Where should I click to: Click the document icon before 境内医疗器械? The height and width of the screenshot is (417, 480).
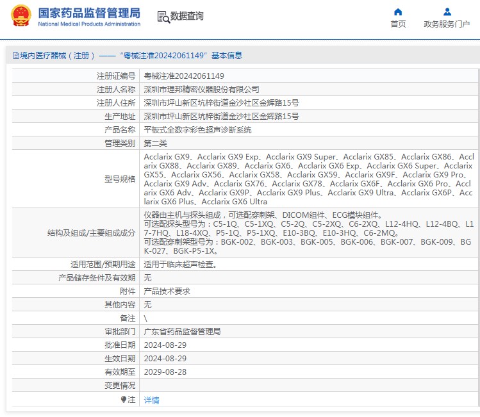pyautogui.click(x=15, y=56)
